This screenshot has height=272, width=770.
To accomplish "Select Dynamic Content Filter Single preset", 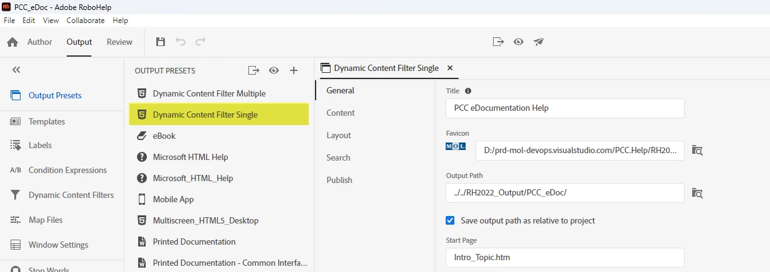I will coord(219,115).
